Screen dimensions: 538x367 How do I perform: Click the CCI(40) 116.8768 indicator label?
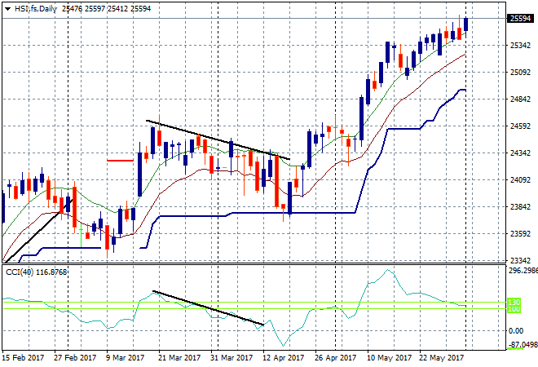click(x=37, y=272)
